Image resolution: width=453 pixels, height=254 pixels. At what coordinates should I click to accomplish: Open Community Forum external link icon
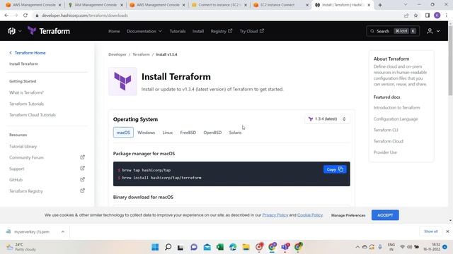[82, 157]
